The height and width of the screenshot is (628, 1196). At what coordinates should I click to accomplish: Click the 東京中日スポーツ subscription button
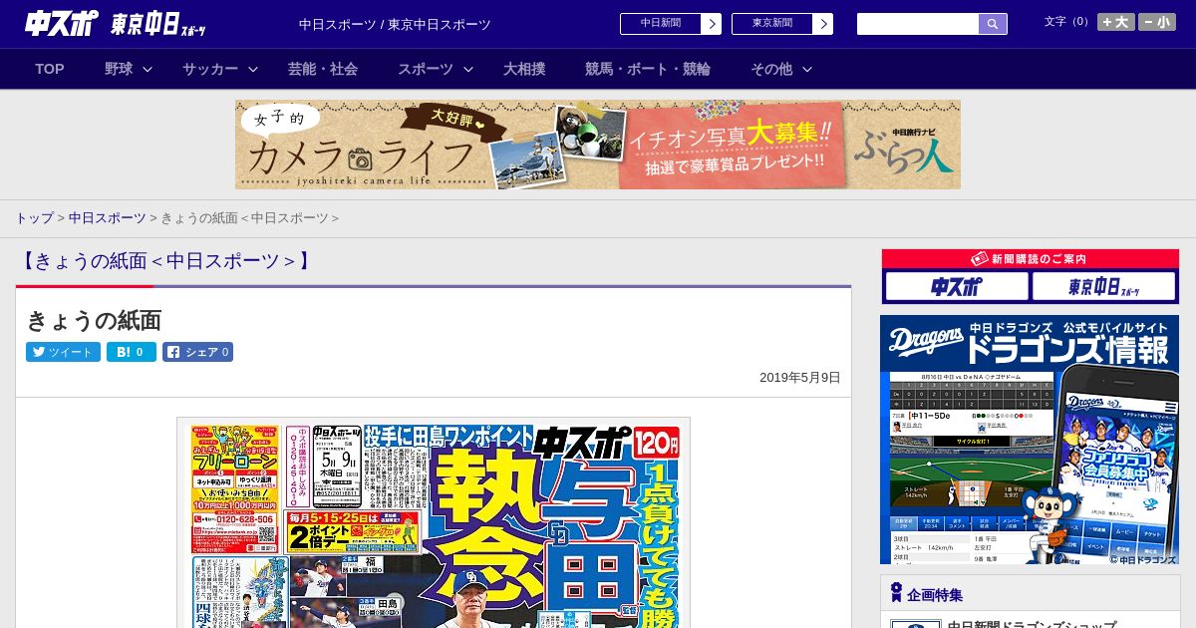click(1104, 287)
